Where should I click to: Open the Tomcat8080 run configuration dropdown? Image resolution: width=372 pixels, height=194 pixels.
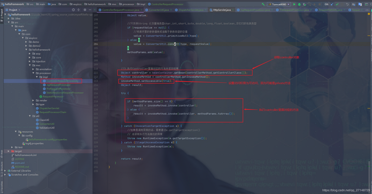pyautogui.click(x=279, y=4)
